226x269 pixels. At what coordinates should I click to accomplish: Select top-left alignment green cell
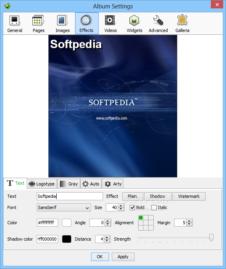point(141,218)
